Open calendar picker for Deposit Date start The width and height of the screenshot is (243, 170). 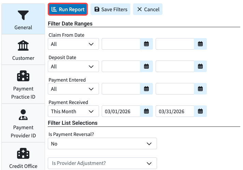146,66
